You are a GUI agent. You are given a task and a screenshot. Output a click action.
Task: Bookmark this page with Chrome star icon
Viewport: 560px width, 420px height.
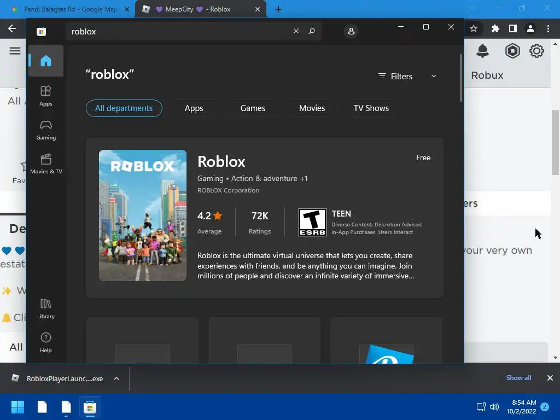point(474,28)
